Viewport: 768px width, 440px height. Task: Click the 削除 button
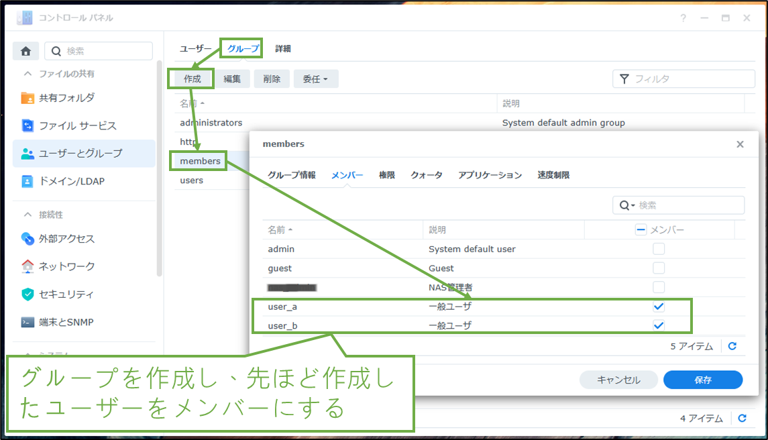(272, 79)
